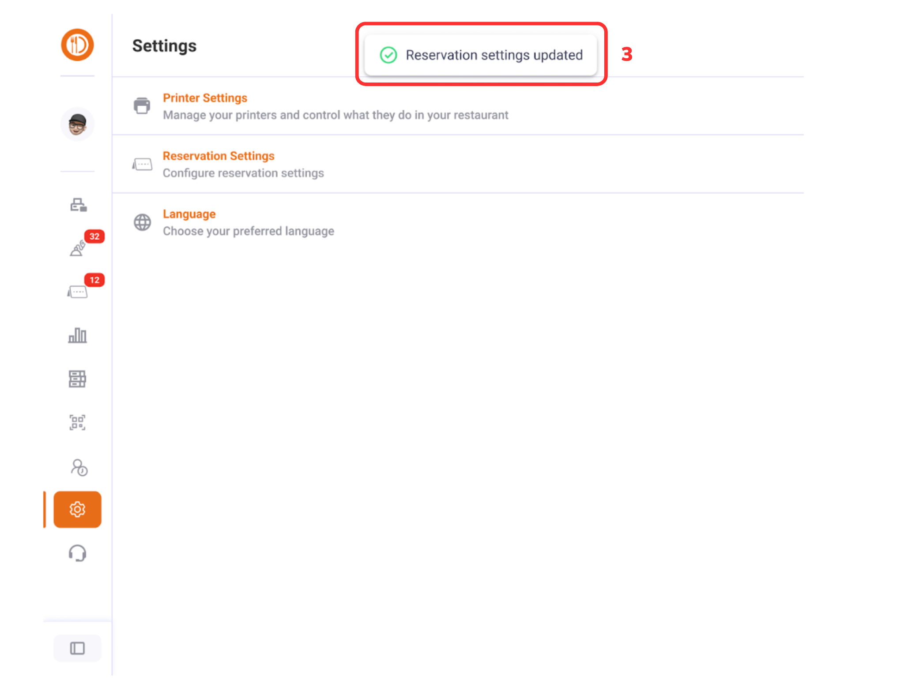Open the user profile avatar

[x=77, y=124]
